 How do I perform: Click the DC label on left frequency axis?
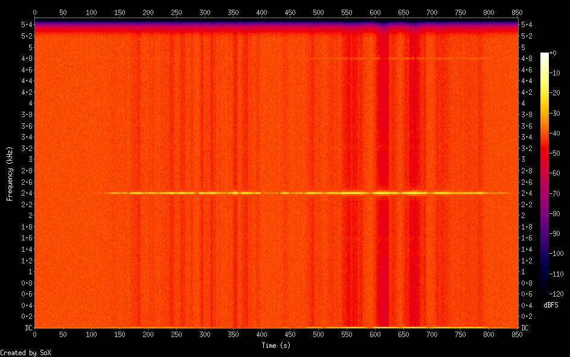coord(27,328)
